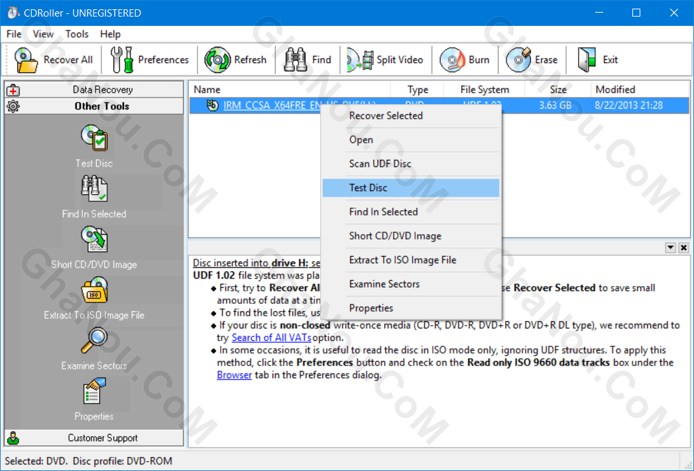Open the Tools menu
The height and width of the screenshot is (471, 694).
click(77, 34)
